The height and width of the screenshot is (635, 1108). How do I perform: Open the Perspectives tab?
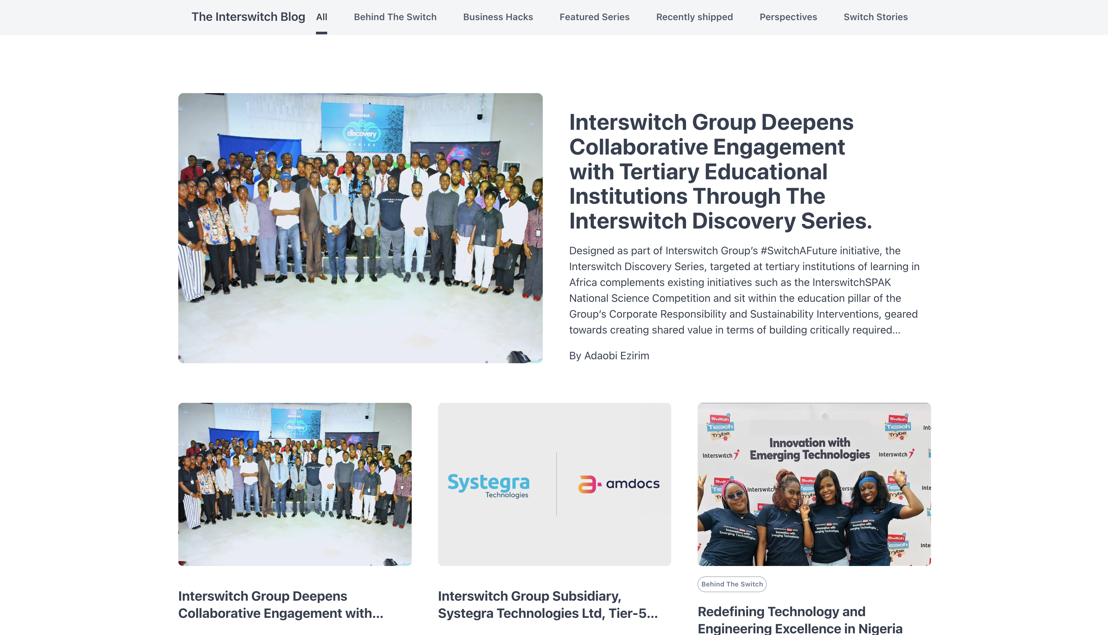(x=788, y=17)
